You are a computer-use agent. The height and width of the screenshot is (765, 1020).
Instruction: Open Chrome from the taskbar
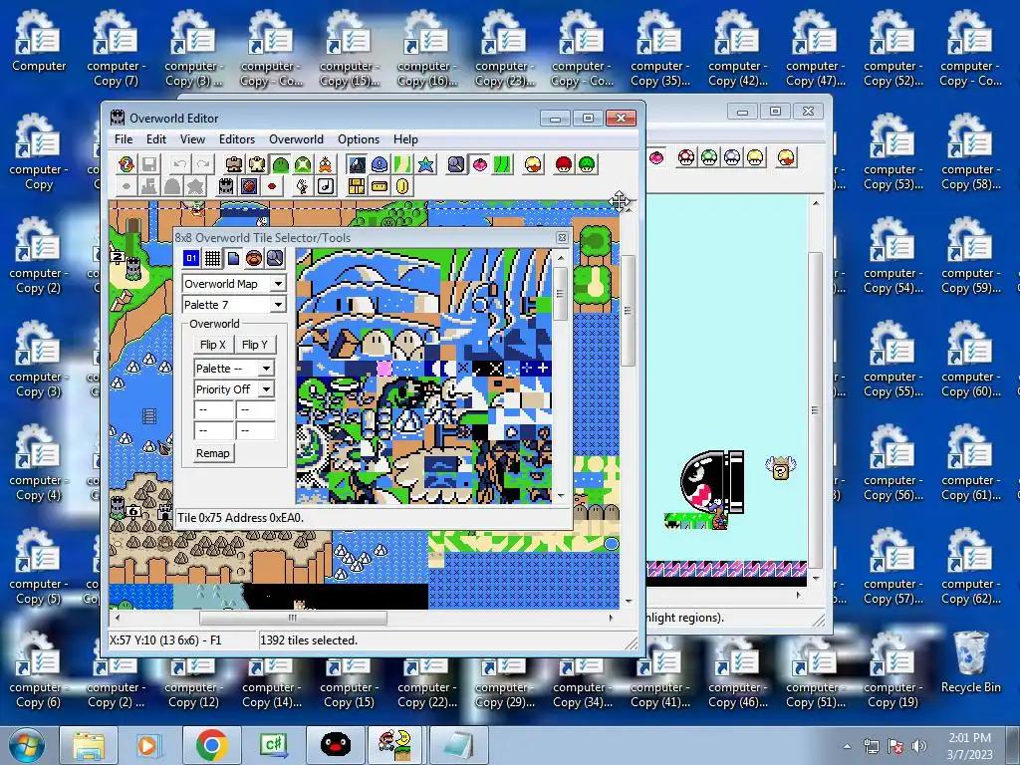(211, 745)
